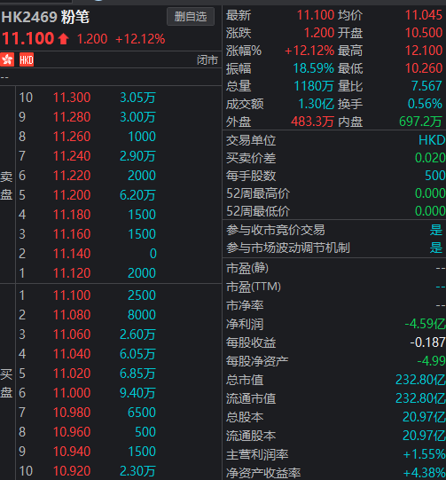
Task: Click the 交易单位 value HKD
Action: pos(432,140)
